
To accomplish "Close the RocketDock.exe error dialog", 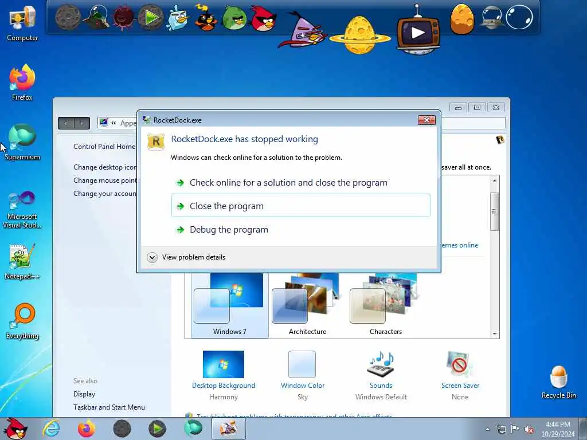I will tap(426, 120).
